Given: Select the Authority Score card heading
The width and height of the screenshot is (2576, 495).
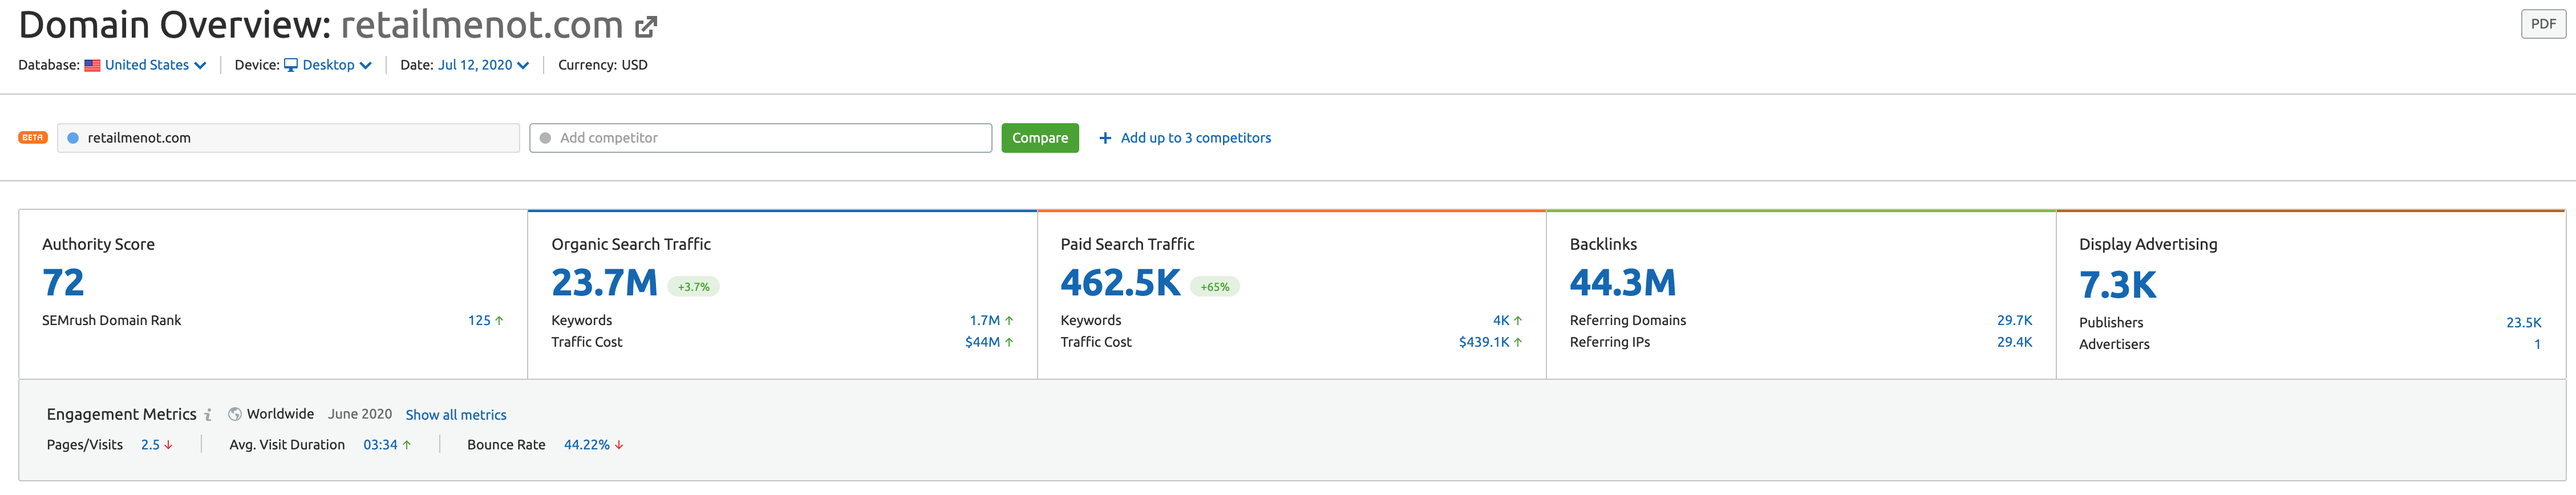Looking at the screenshot, I should click(x=98, y=244).
